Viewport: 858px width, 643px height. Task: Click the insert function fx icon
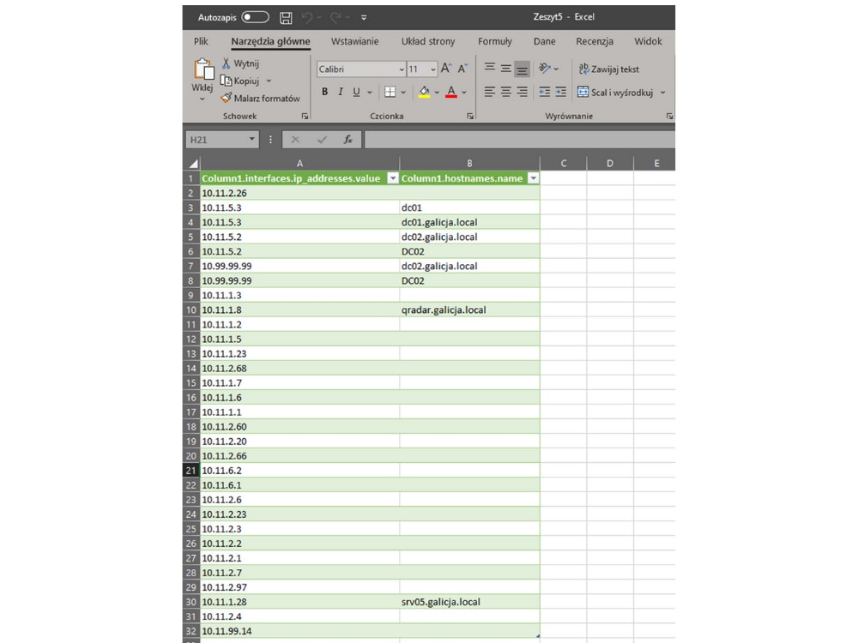[347, 139]
